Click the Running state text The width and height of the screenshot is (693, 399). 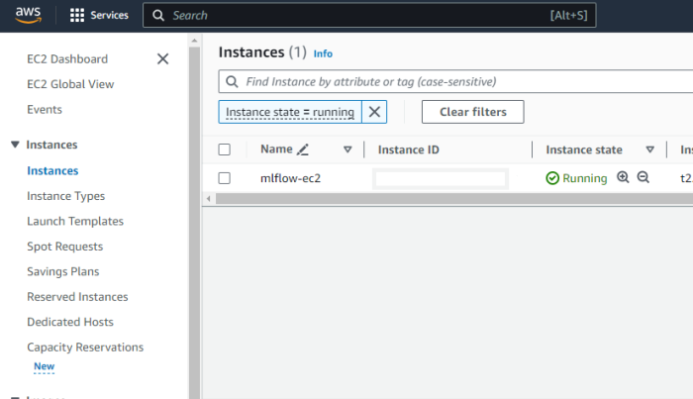pos(585,178)
